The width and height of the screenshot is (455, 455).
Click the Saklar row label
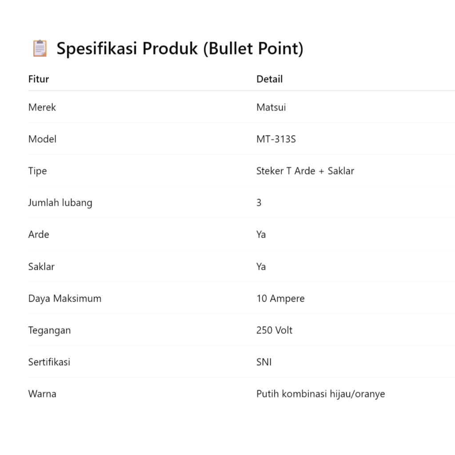[x=41, y=267]
